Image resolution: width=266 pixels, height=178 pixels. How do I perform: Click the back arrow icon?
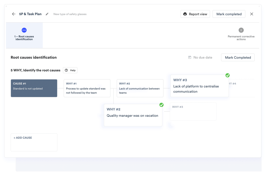(14, 14)
